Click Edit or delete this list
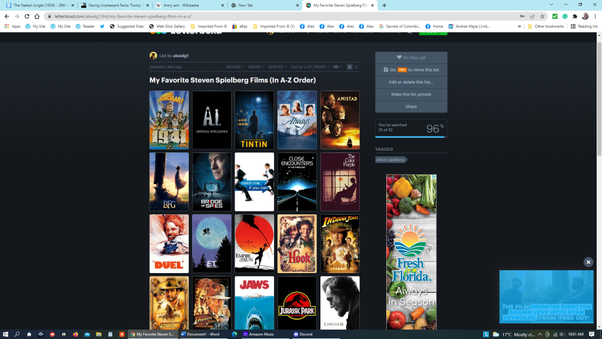602x339 pixels. (x=411, y=82)
